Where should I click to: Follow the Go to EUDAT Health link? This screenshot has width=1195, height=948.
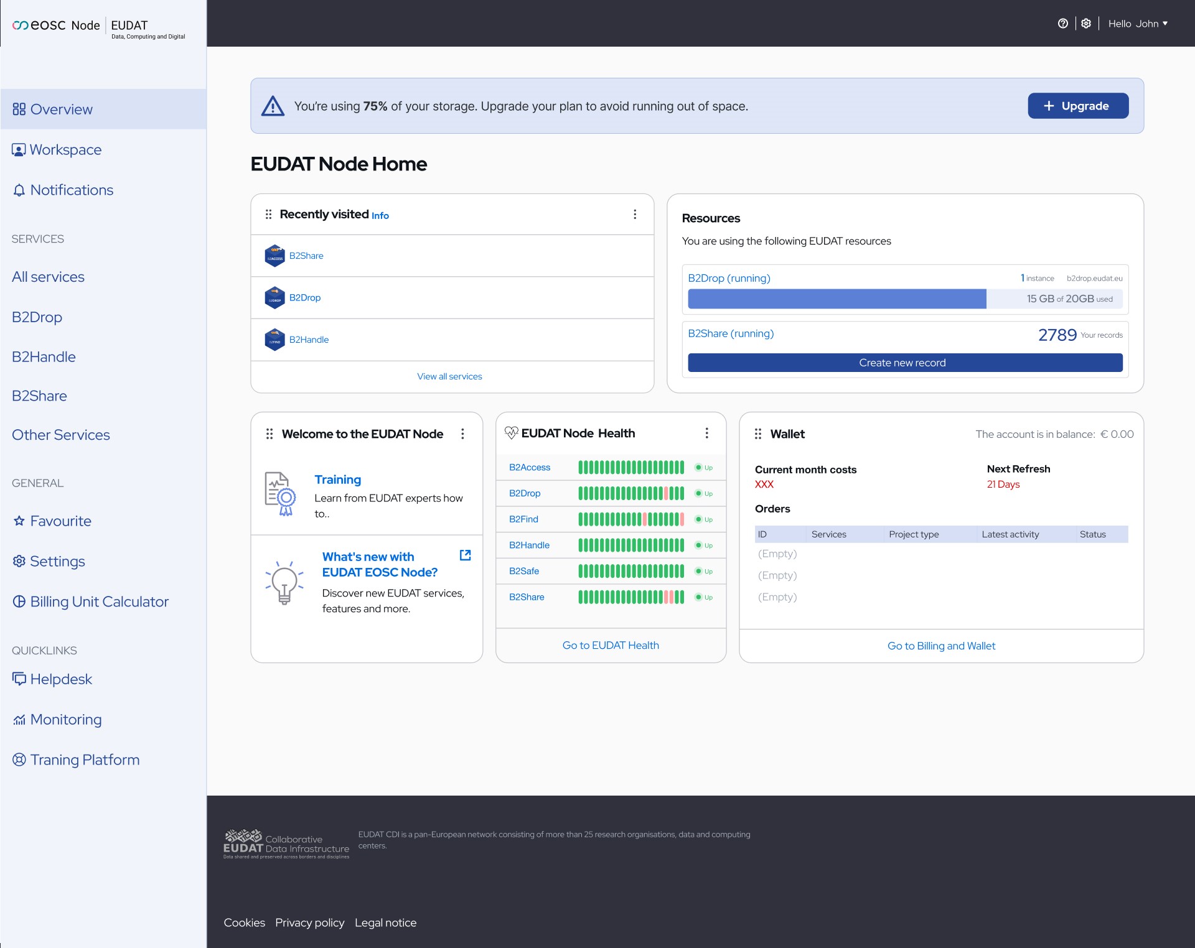[x=610, y=646]
